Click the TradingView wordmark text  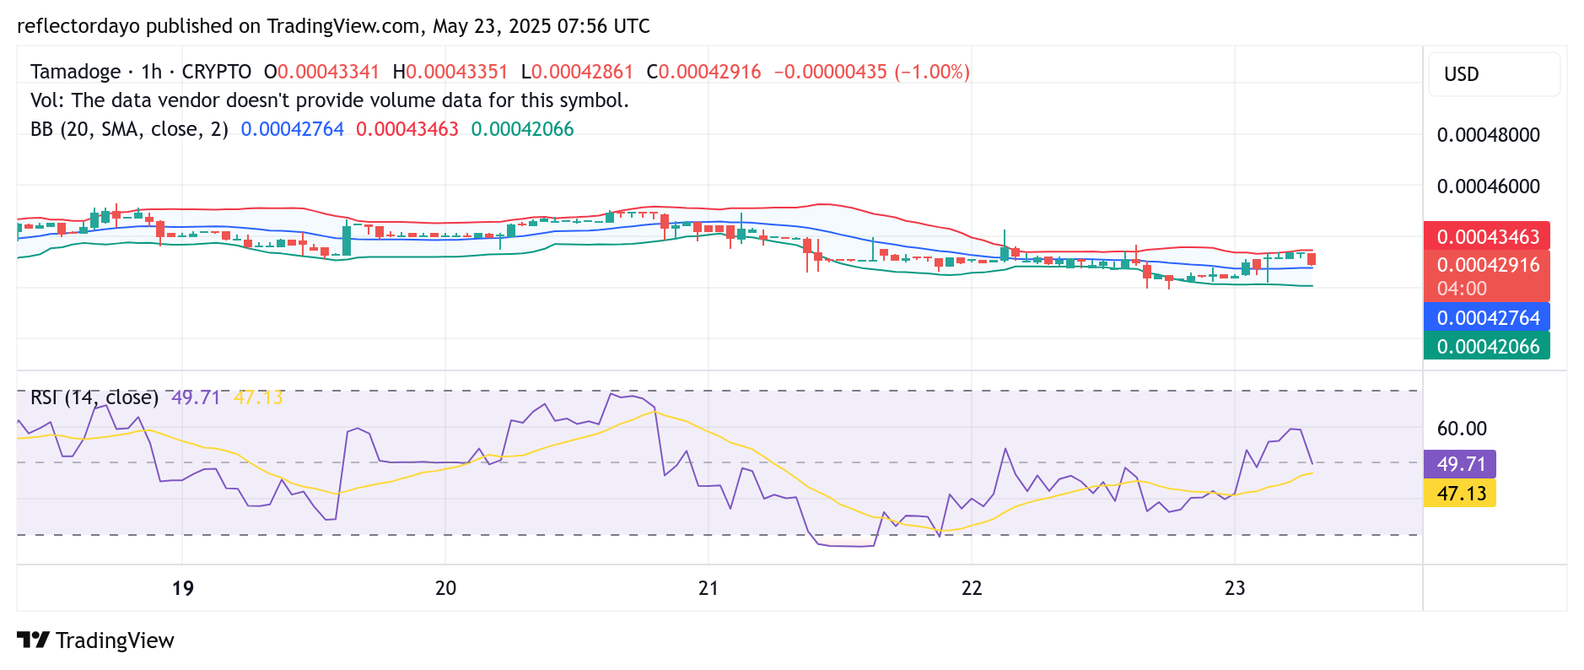(115, 640)
